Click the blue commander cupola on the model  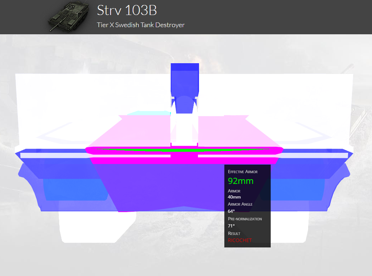click(185, 88)
